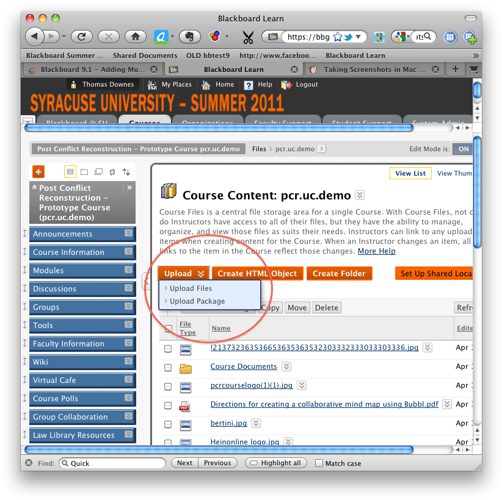Screen dimensions: 502x500
Task: Click the browser Stop loading button
Action: point(109,37)
